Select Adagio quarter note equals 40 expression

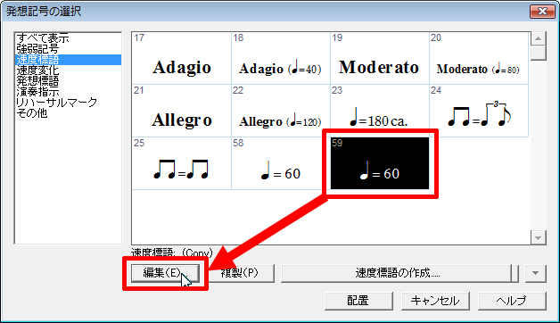pyautogui.click(x=281, y=59)
